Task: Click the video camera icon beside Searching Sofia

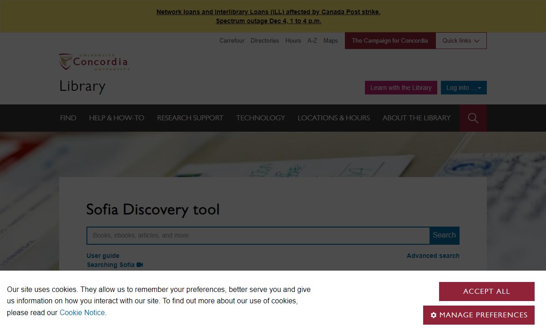Action: pyautogui.click(x=140, y=265)
